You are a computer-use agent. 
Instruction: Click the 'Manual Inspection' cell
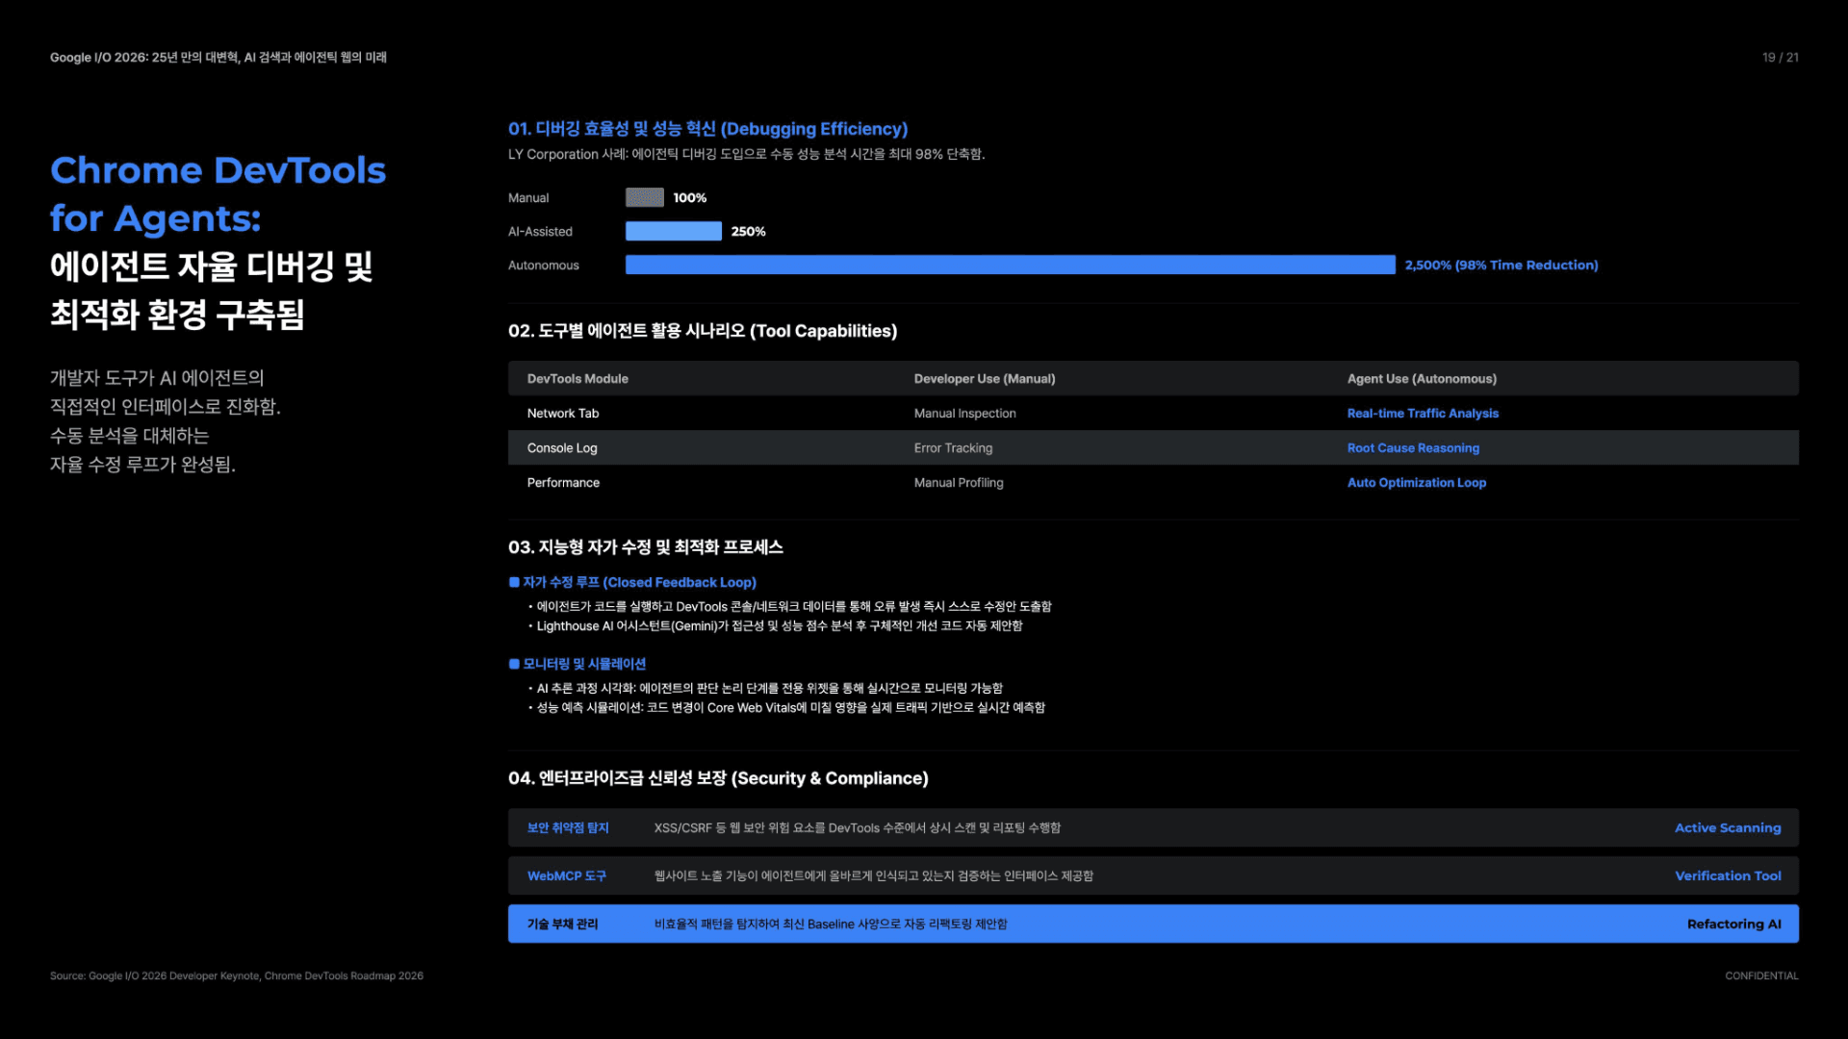pyautogui.click(x=964, y=413)
